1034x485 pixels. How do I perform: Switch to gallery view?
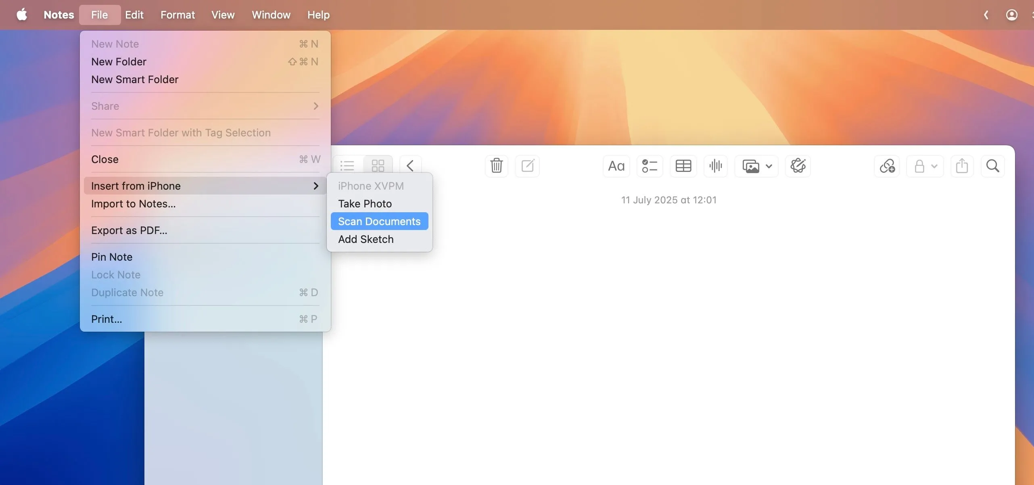[x=378, y=166]
